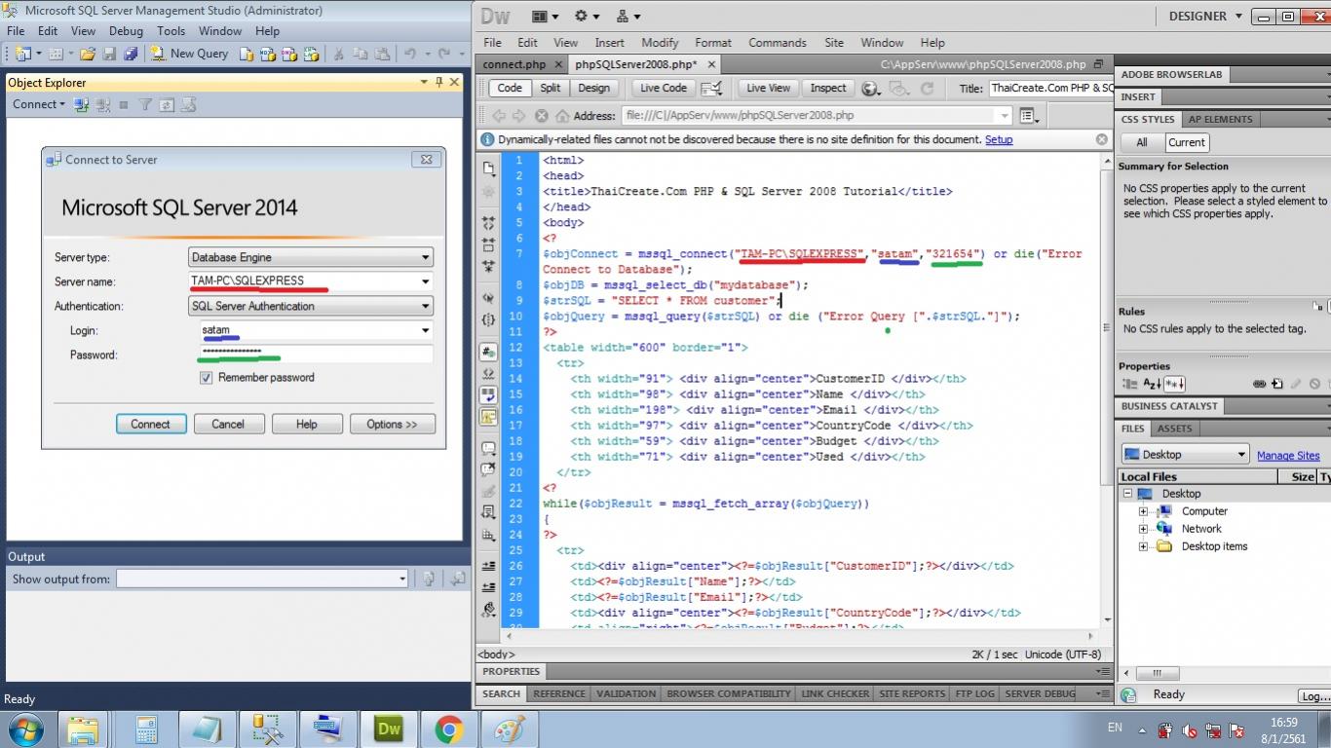Open Dreamweaver Site dropdown icon
The height and width of the screenshot is (748, 1331).
coord(628,17)
